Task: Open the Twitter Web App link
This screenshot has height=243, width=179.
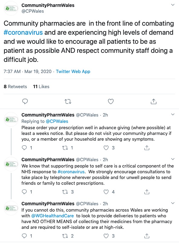Action: point(73,72)
